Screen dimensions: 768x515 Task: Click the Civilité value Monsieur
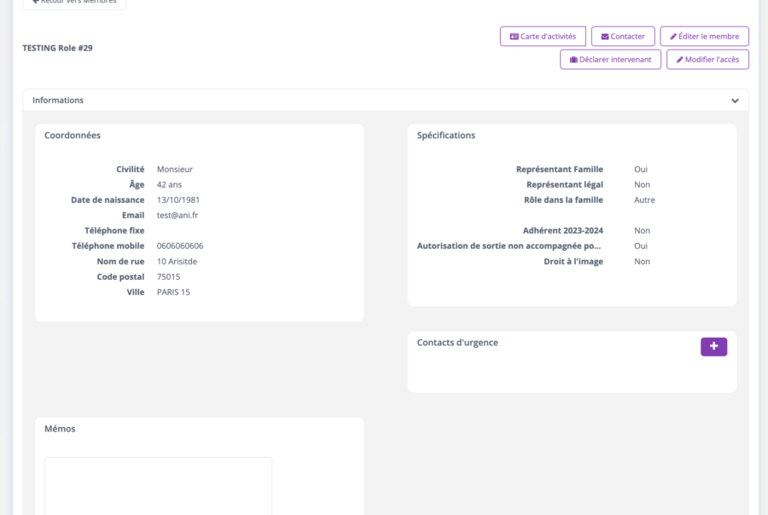pyautogui.click(x=175, y=170)
